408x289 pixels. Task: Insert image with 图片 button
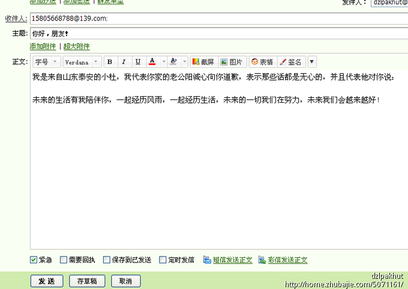(232, 62)
